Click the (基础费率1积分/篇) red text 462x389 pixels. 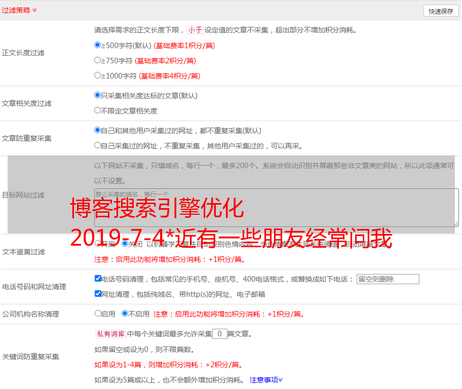pyautogui.click(x=184, y=46)
